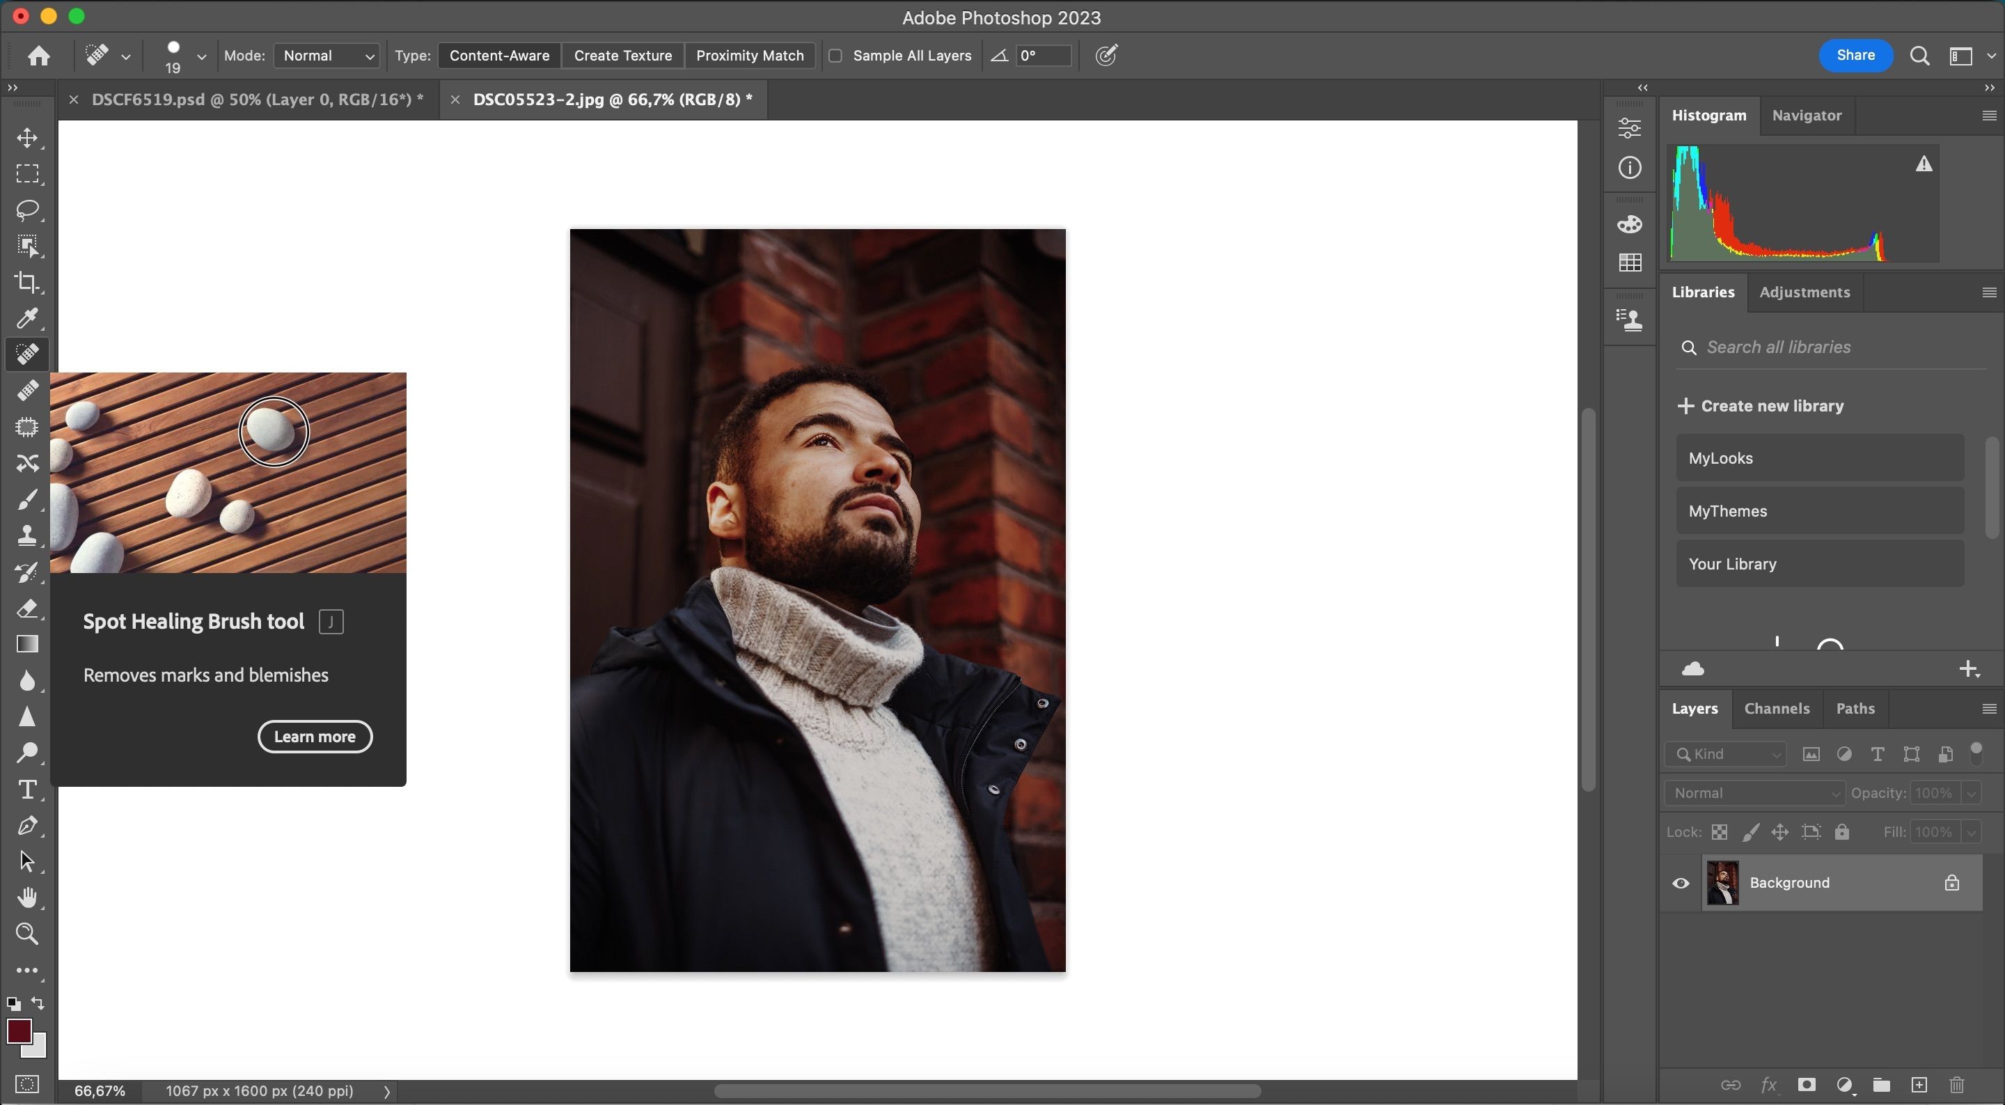
Task: Select the Hand tool
Action: coord(27,898)
